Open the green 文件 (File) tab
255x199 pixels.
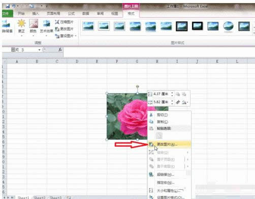[x=8, y=13]
